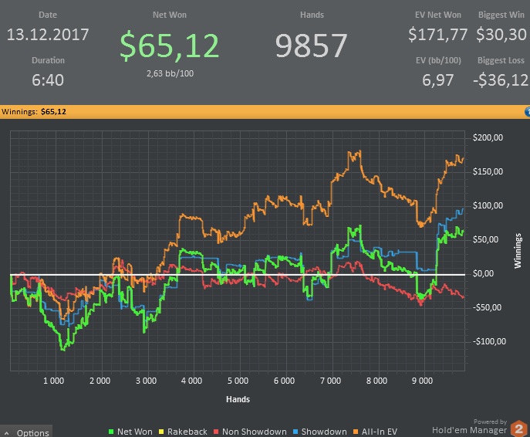The width and height of the screenshot is (530, 437).
Task: Click the Powered by text
Action: (490, 422)
